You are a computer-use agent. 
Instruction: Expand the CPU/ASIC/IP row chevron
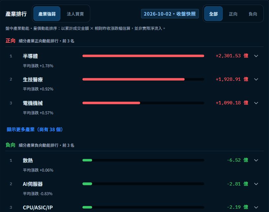click(x=256, y=207)
